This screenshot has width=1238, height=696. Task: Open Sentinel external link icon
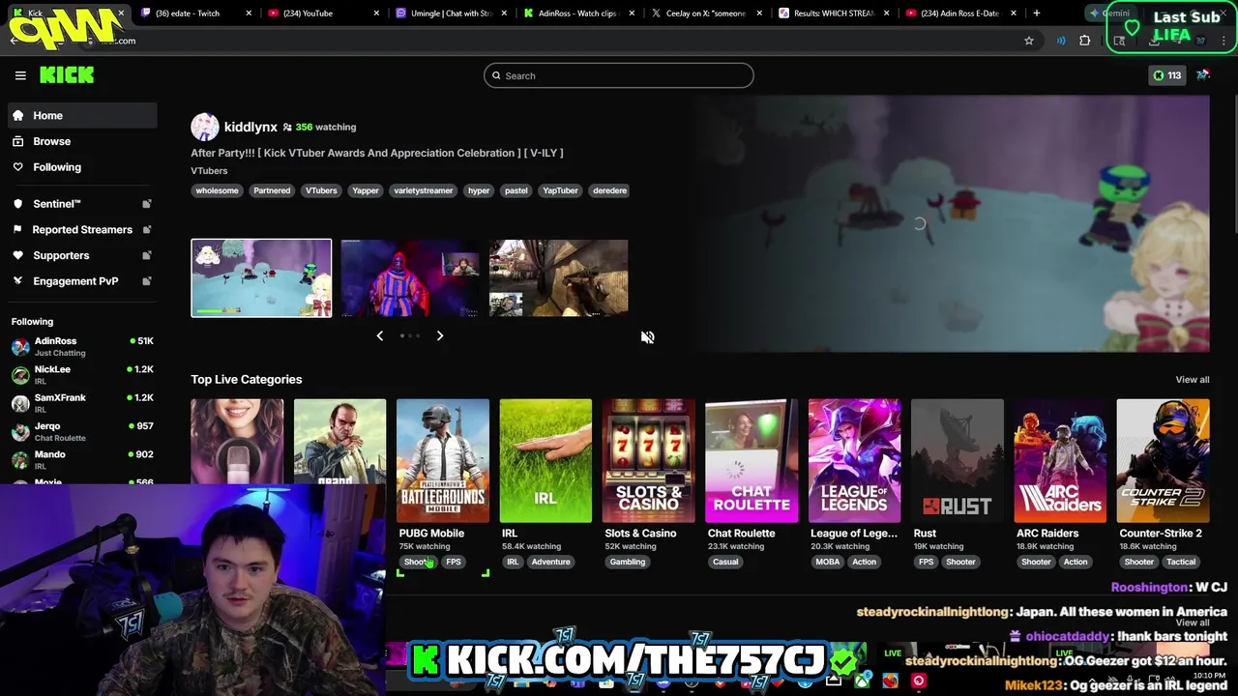(x=146, y=204)
